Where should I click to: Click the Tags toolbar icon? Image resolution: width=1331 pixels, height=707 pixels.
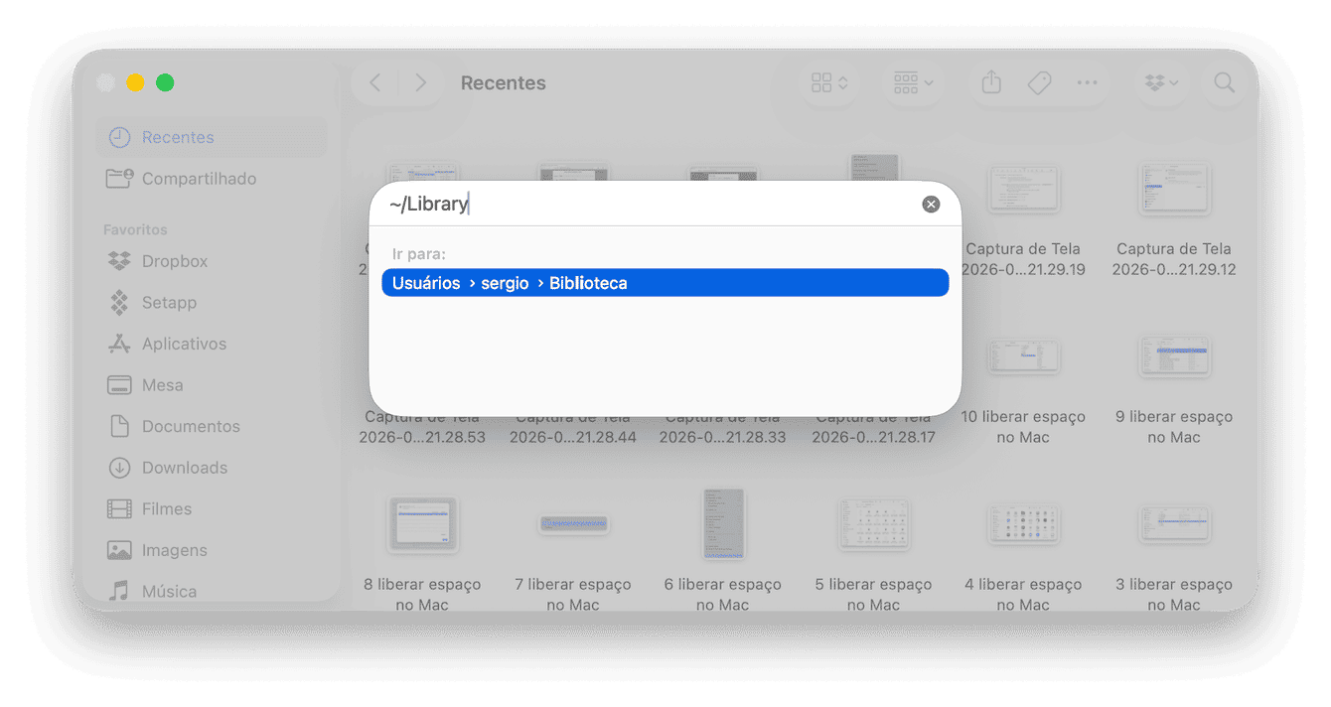tap(1040, 83)
